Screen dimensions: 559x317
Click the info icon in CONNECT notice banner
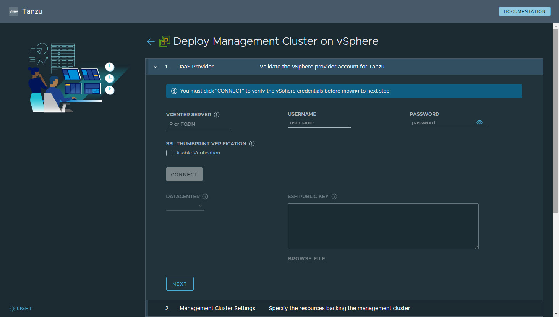(x=174, y=91)
